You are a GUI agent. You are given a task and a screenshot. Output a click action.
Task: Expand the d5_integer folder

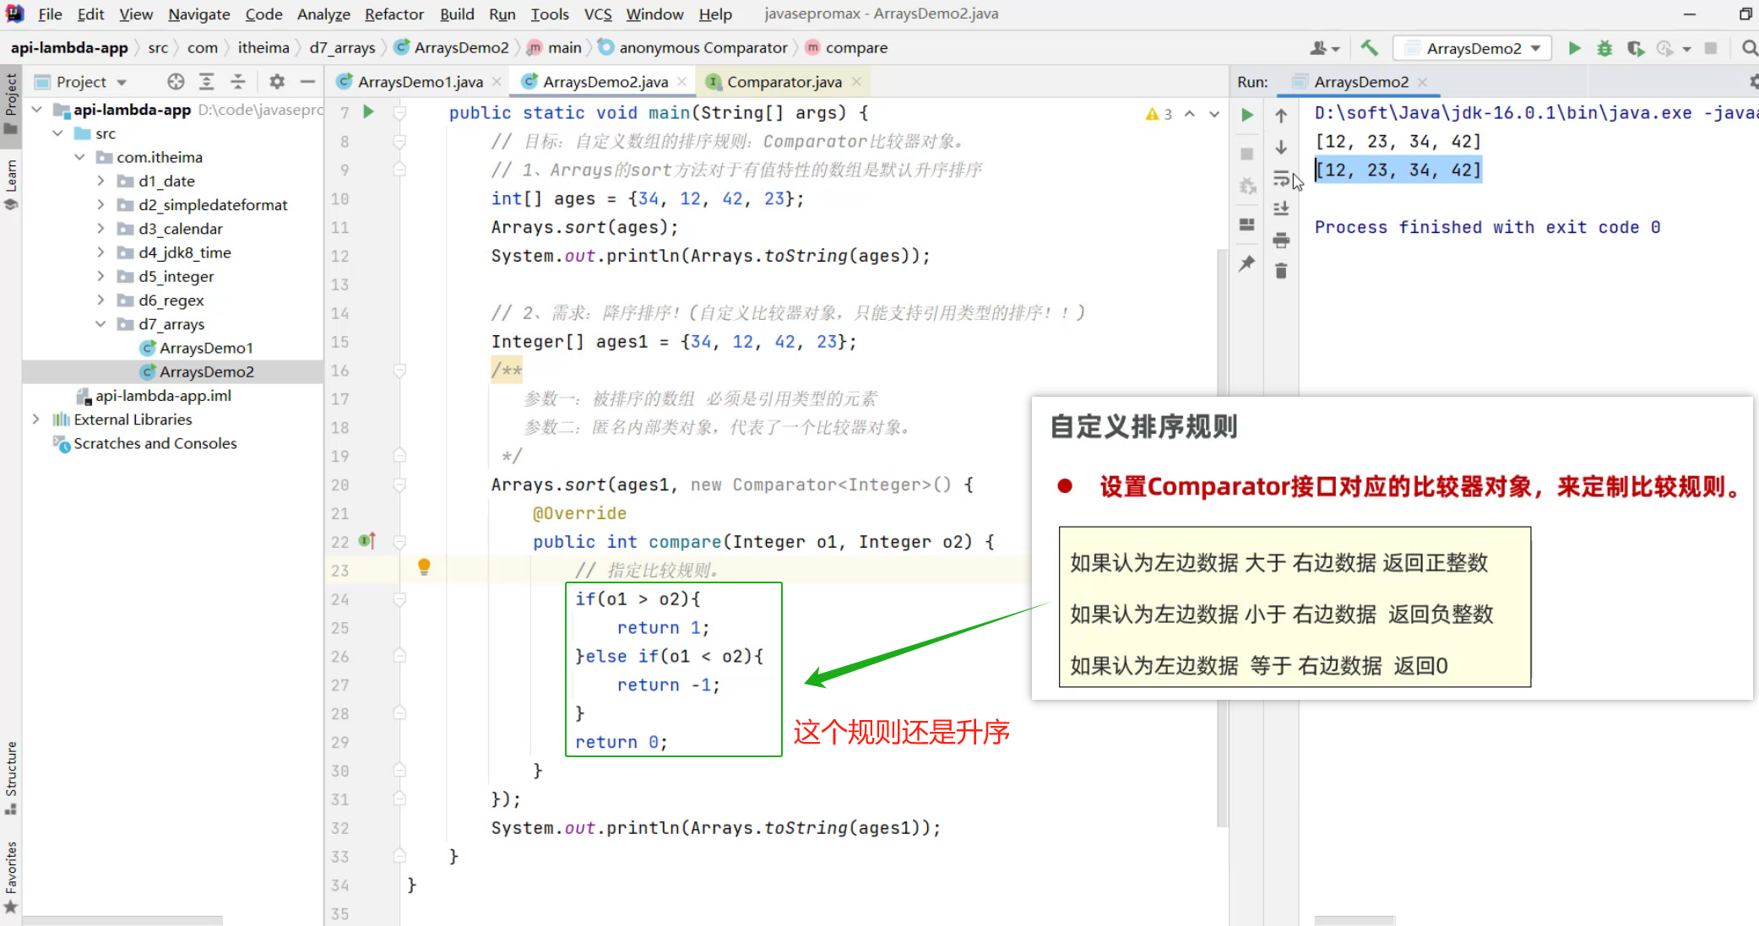(100, 276)
